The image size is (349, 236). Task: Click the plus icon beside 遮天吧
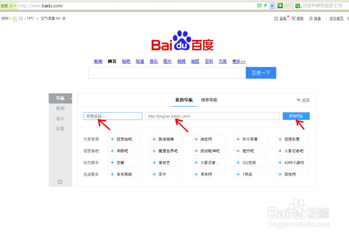(x=238, y=151)
